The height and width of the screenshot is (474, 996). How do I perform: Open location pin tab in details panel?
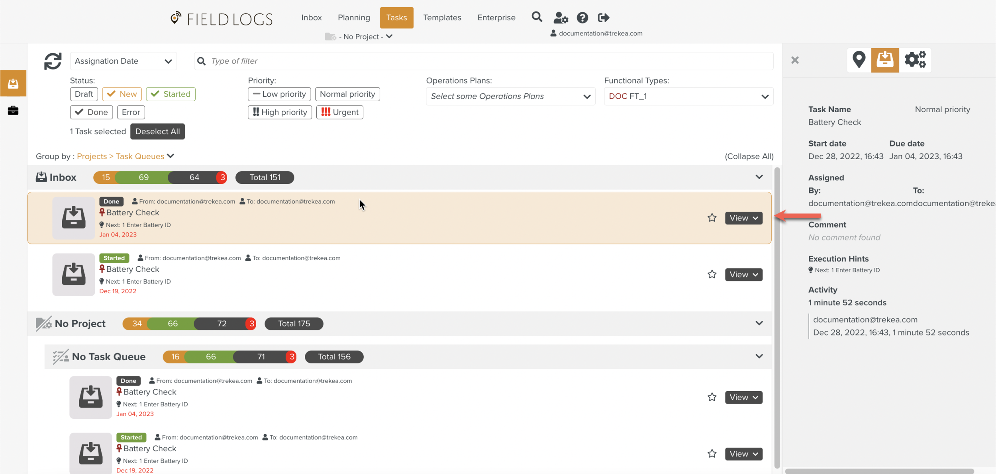click(859, 60)
